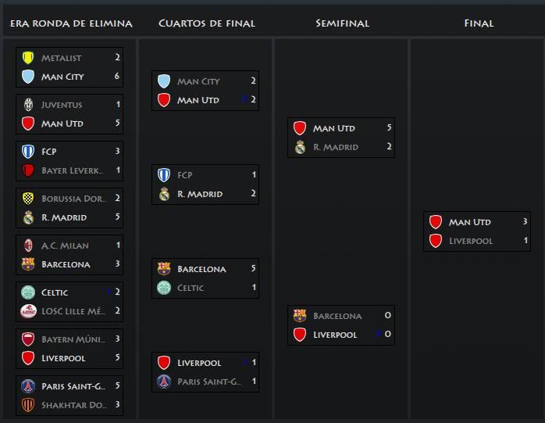
Task: Click the R. Madrid crest in Semifinal column
Action: [x=300, y=147]
